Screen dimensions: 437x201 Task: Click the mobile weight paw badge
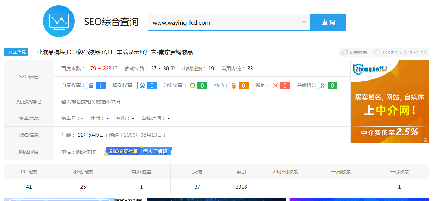click(x=147, y=85)
